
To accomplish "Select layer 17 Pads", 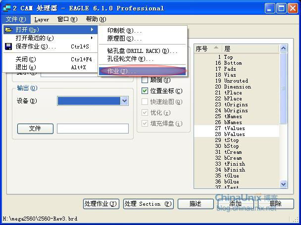I will (x=237, y=69).
